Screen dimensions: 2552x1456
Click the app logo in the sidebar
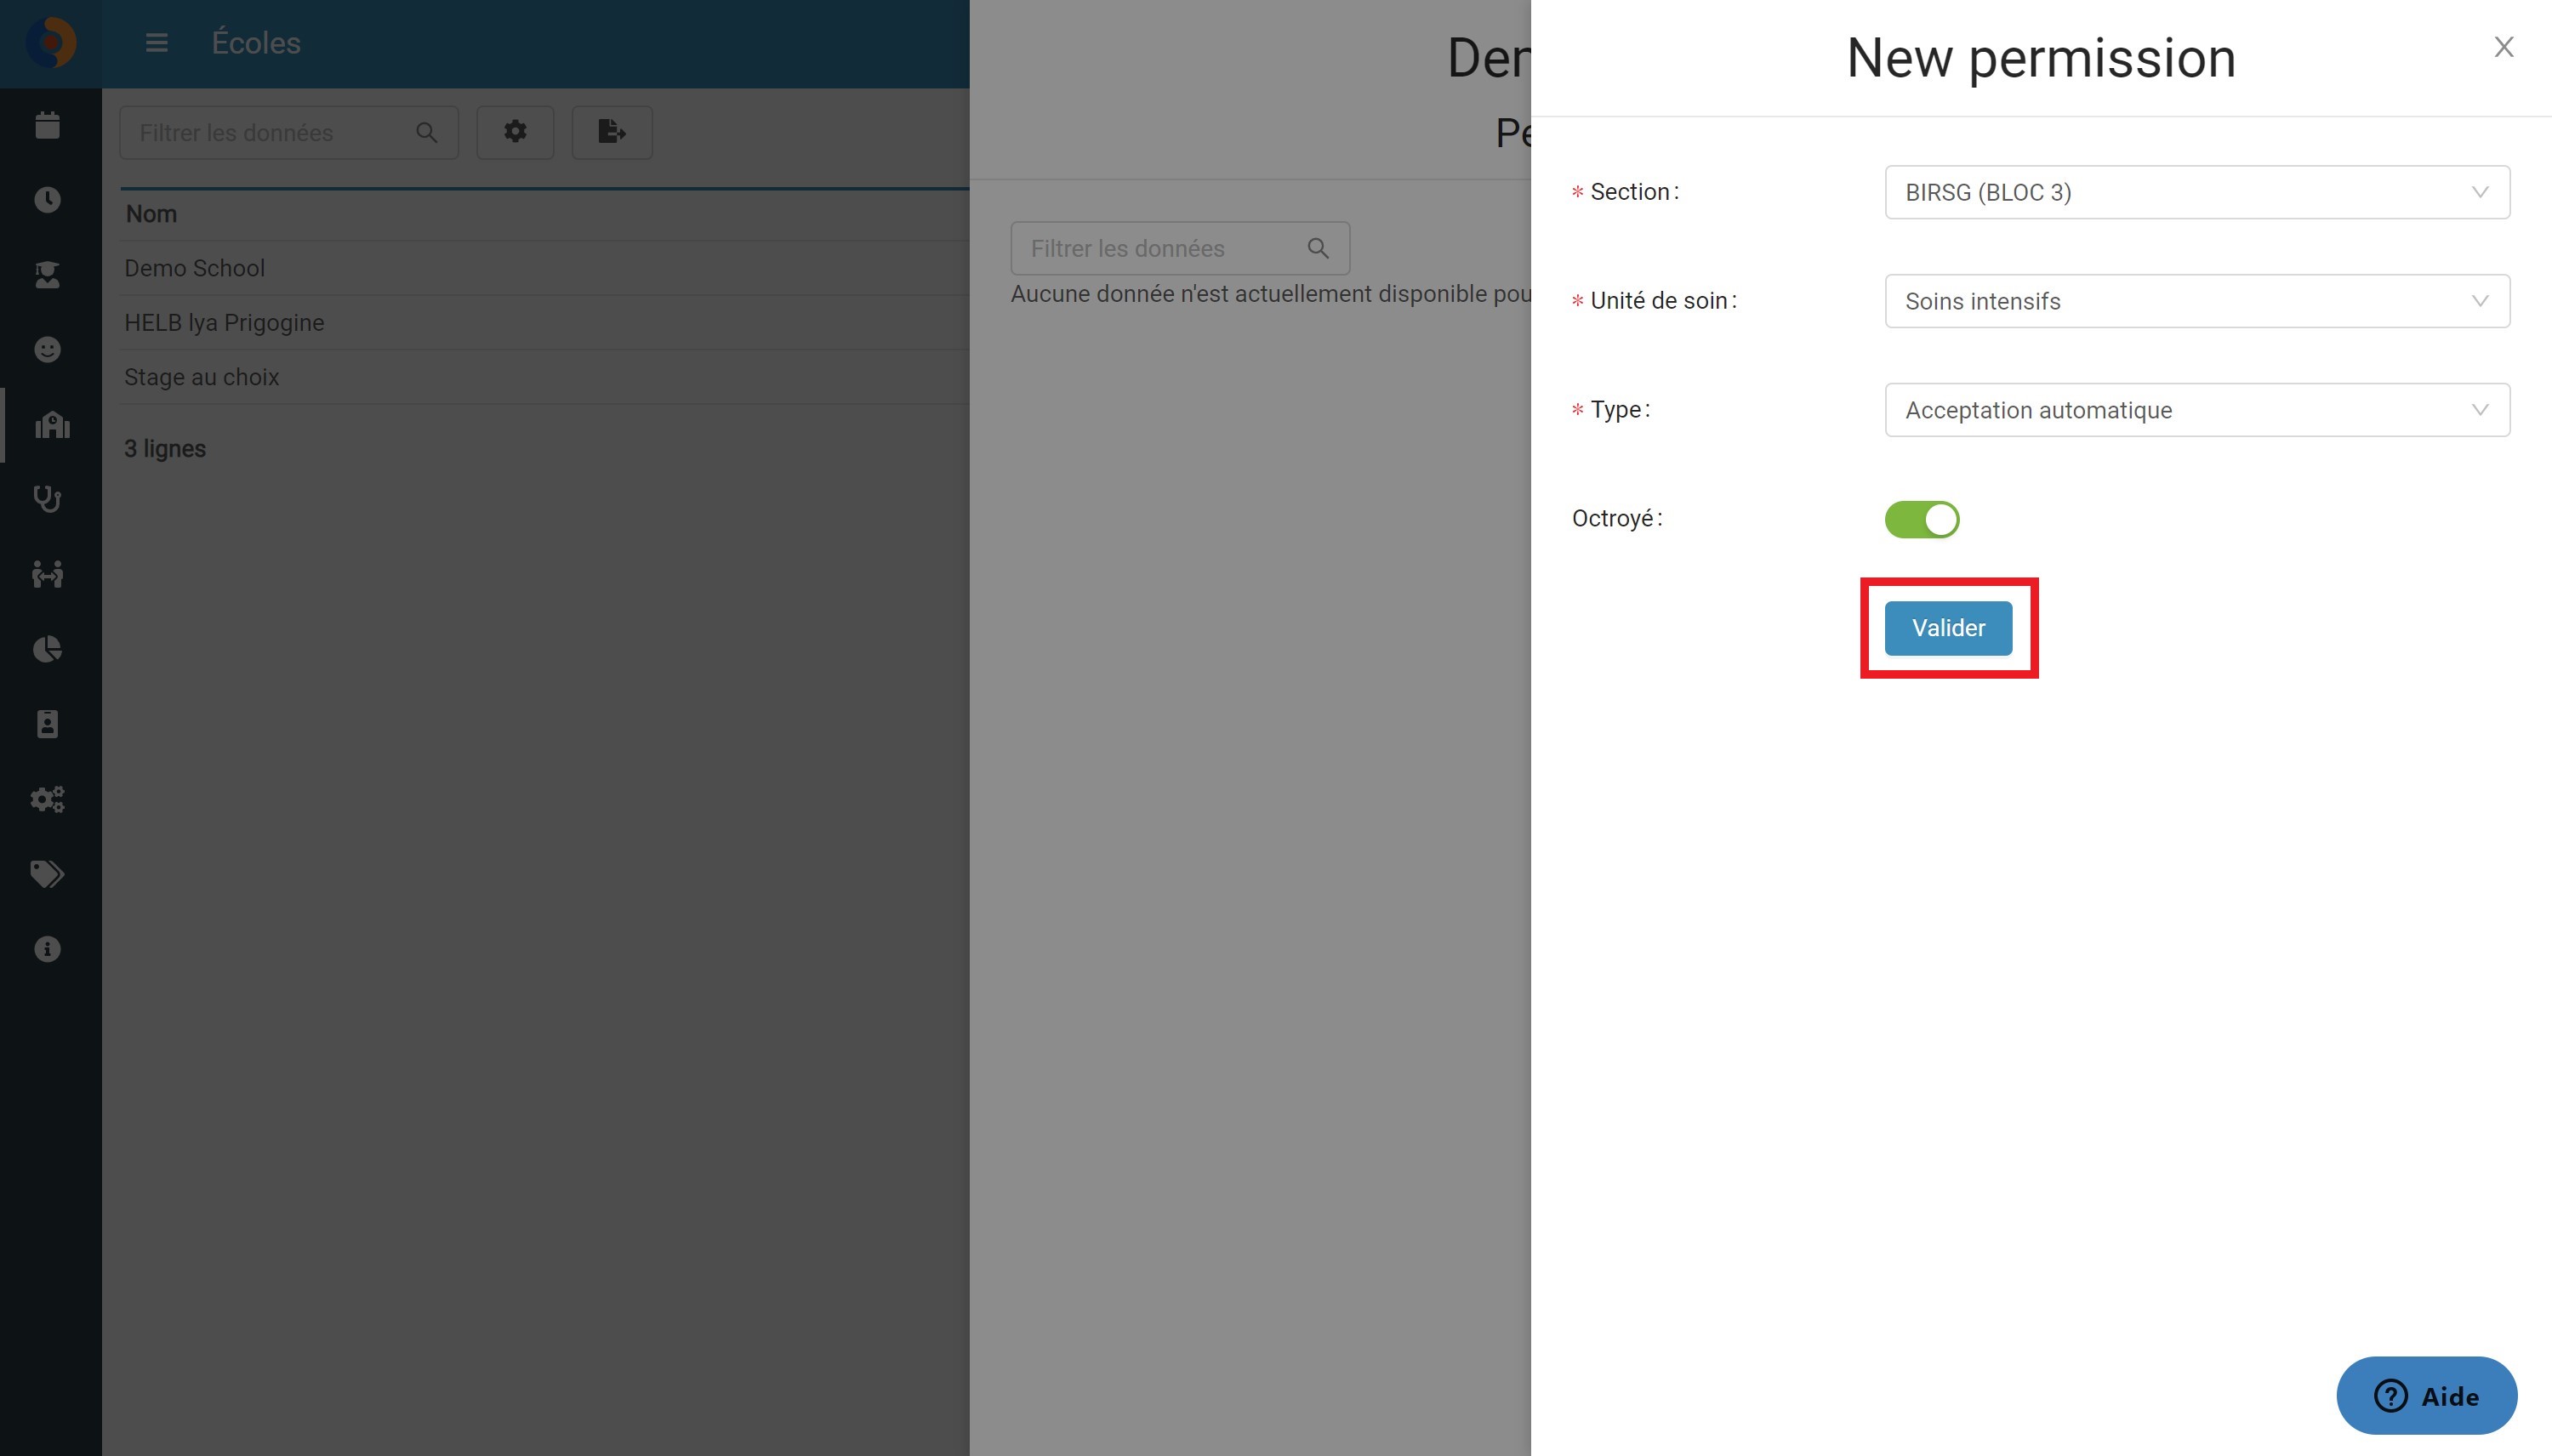click(50, 43)
